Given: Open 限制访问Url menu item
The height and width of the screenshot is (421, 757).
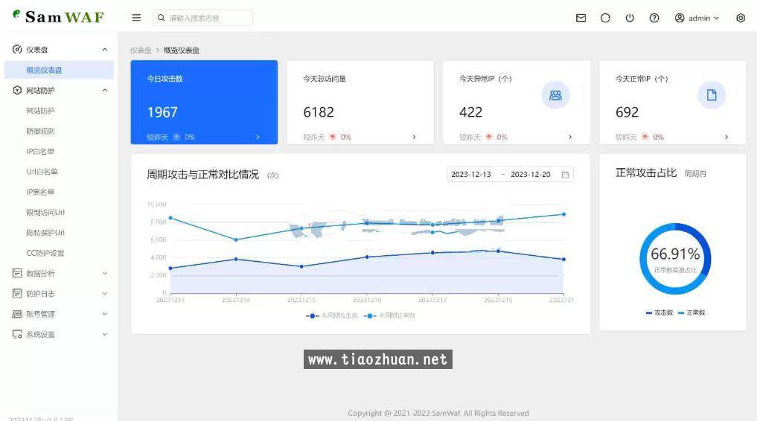Looking at the screenshot, I should (x=45, y=212).
